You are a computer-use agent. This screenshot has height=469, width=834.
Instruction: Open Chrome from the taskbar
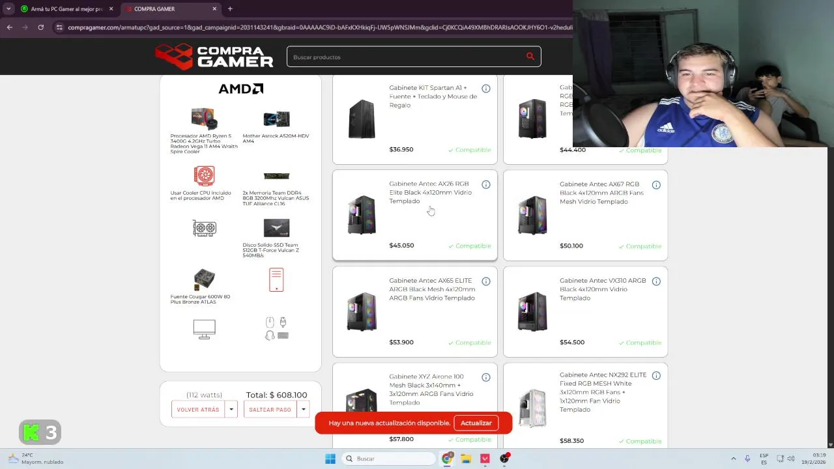pos(447,459)
